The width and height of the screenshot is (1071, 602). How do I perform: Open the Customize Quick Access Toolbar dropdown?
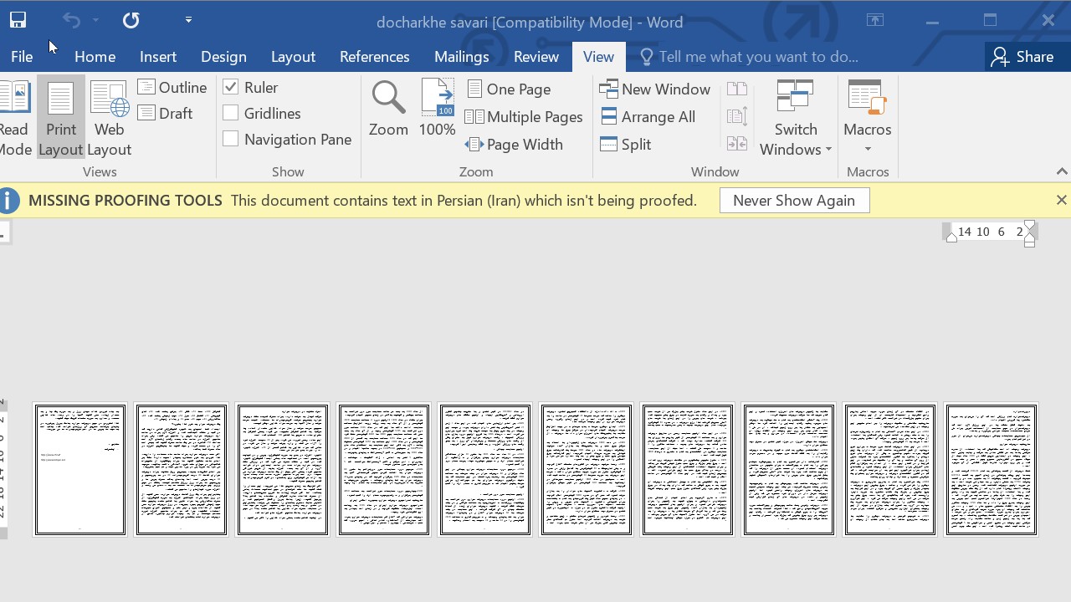[188, 20]
